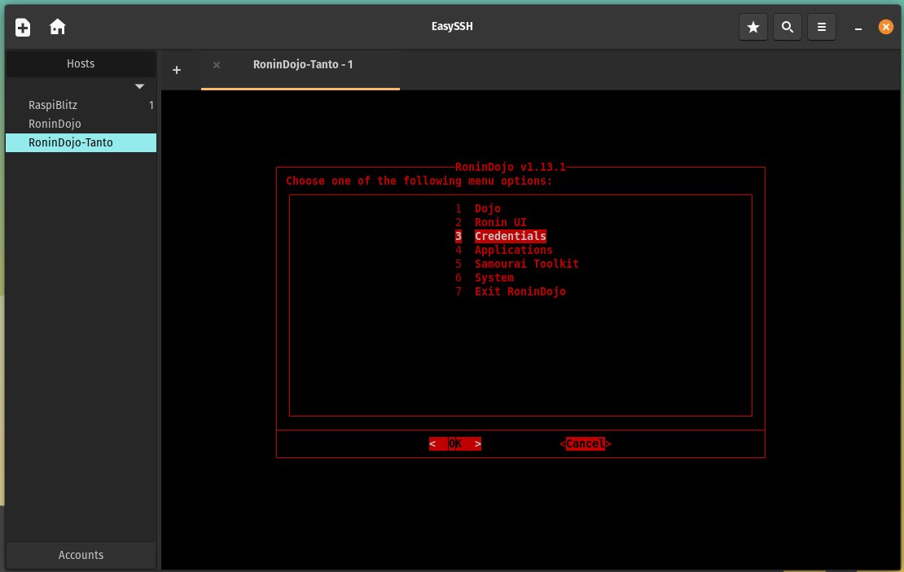Screen dimensions: 904x572
Task: Select the RaspiBlitz host
Action: pyautogui.click(x=81, y=105)
